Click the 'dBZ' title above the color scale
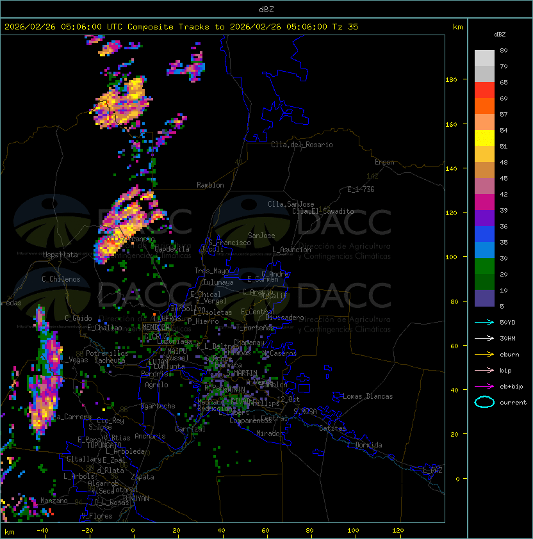This screenshot has height=539, width=533. coord(500,35)
